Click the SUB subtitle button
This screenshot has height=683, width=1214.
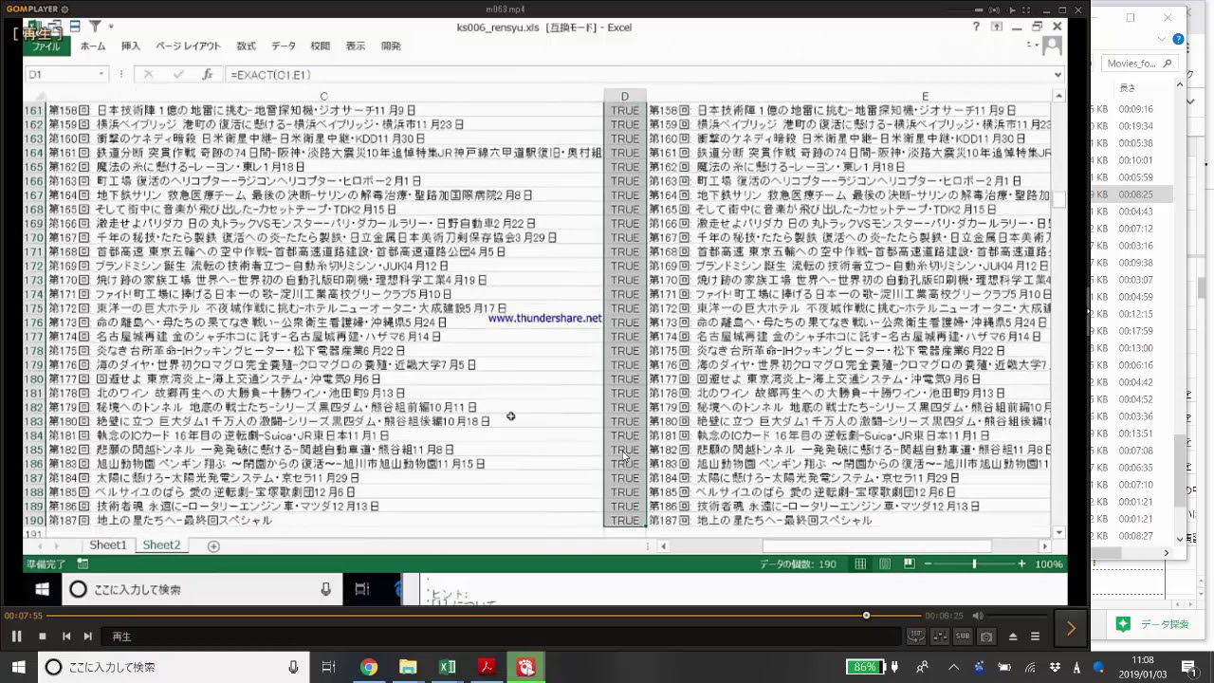[x=963, y=637]
